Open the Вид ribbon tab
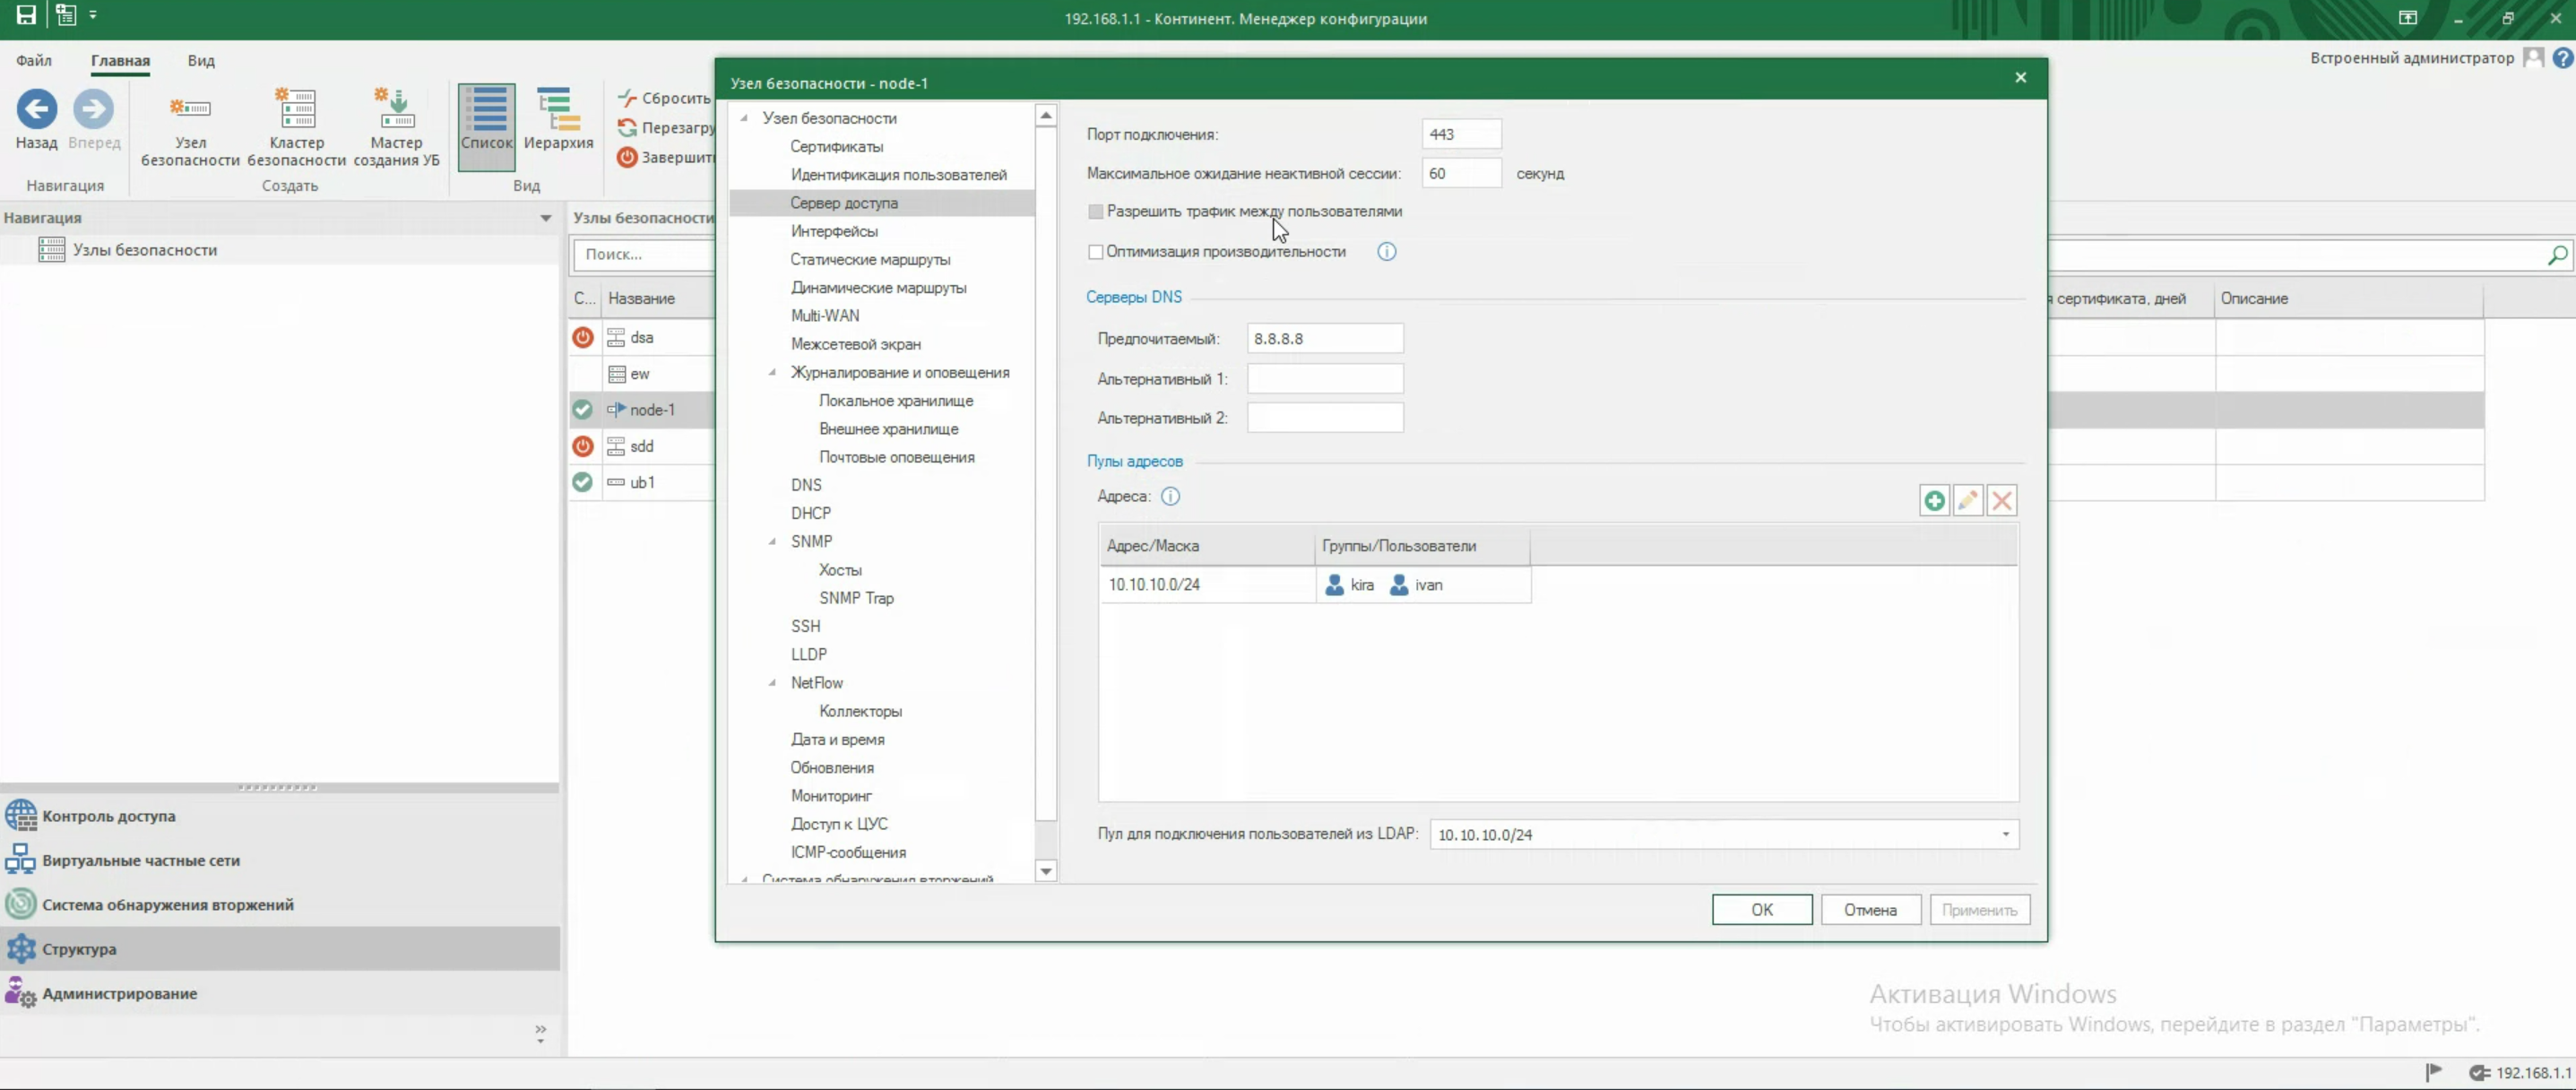The image size is (2576, 1090). click(x=201, y=61)
